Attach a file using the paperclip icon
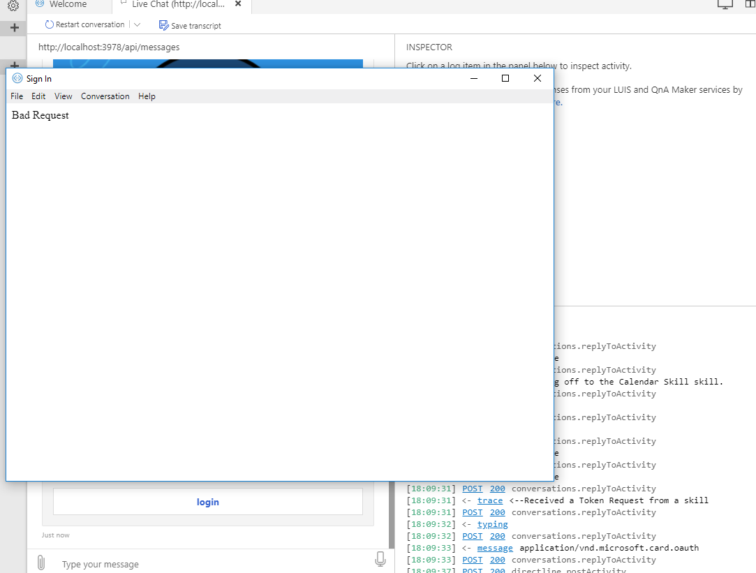Viewport: 756px width, 573px height. pyautogui.click(x=40, y=563)
